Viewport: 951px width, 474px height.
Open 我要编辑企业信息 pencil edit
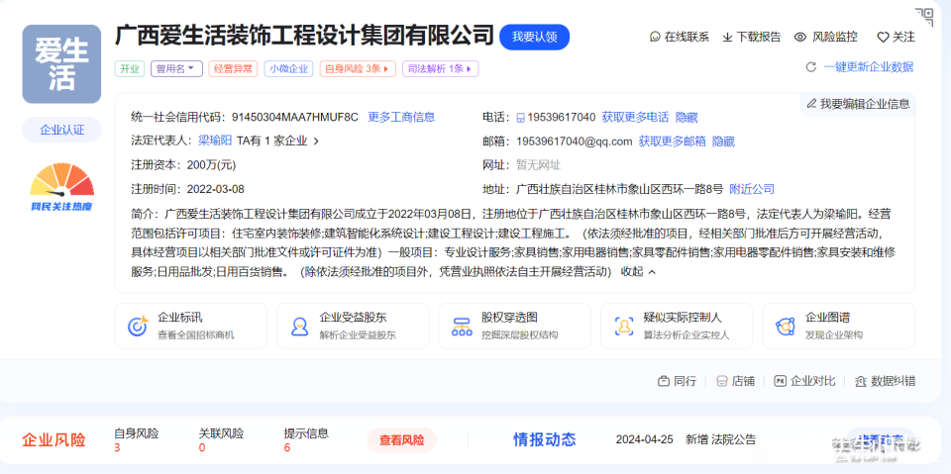(811, 103)
